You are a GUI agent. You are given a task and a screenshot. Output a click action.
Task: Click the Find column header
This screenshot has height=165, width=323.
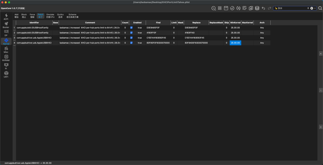[158, 23]
